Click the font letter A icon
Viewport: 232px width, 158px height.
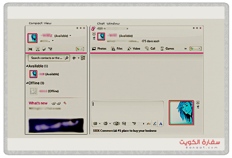[x=161, y=124]
